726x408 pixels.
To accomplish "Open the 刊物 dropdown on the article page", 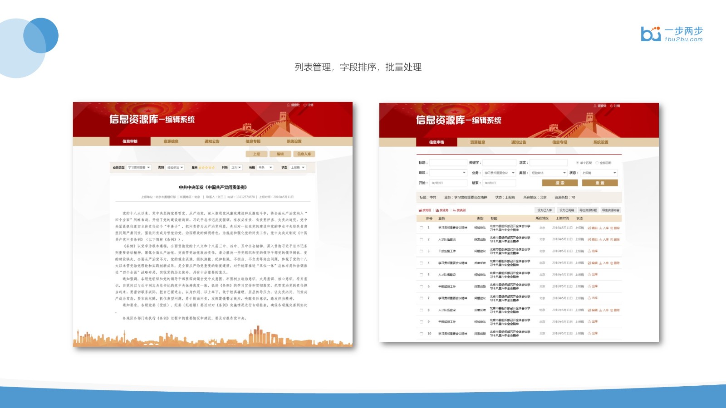I will click(x=236, y=168).
